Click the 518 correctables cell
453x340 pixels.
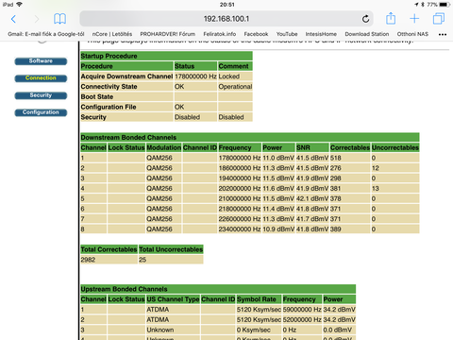click(x=350, y=158)
